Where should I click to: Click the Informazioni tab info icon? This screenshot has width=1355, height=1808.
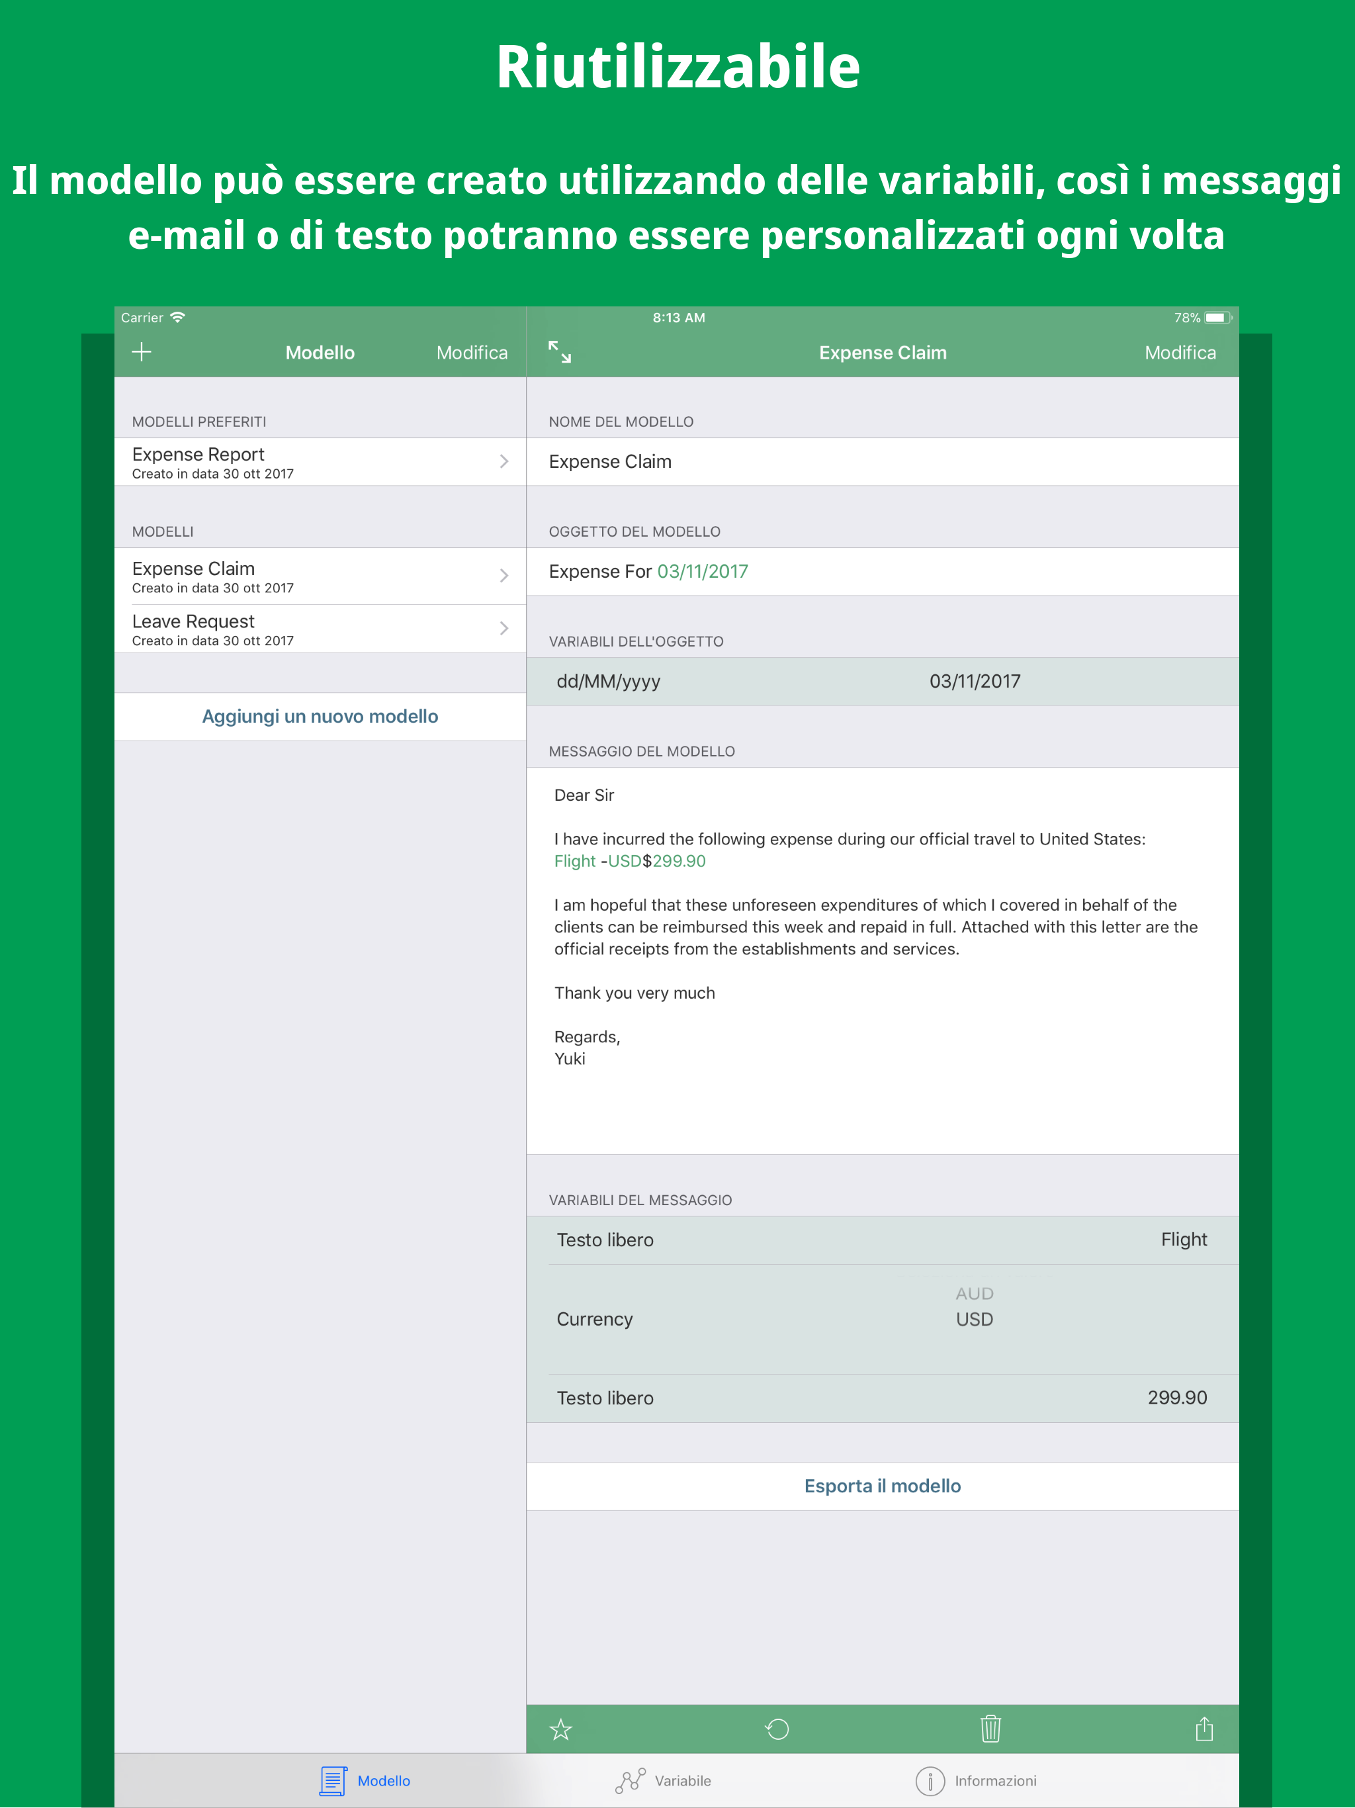(x=930, y=1780)
